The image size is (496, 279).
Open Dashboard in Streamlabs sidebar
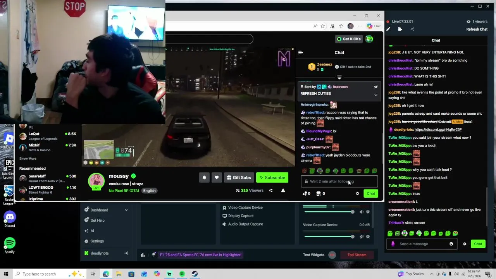pos(99,210)
